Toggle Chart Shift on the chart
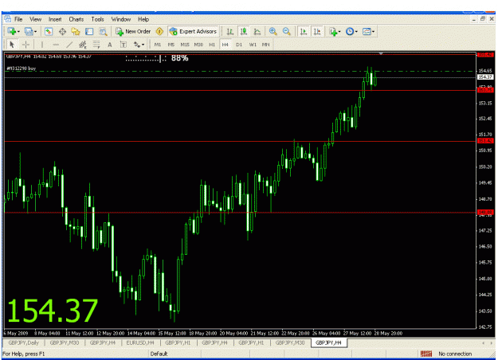Screen dimensions: 498x360 tap(317, 31)
